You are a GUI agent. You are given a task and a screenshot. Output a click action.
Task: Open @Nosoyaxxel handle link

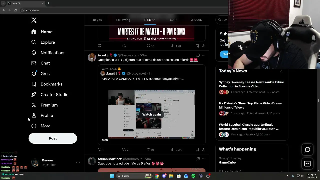pyautogui.click(x=128, y=55)
